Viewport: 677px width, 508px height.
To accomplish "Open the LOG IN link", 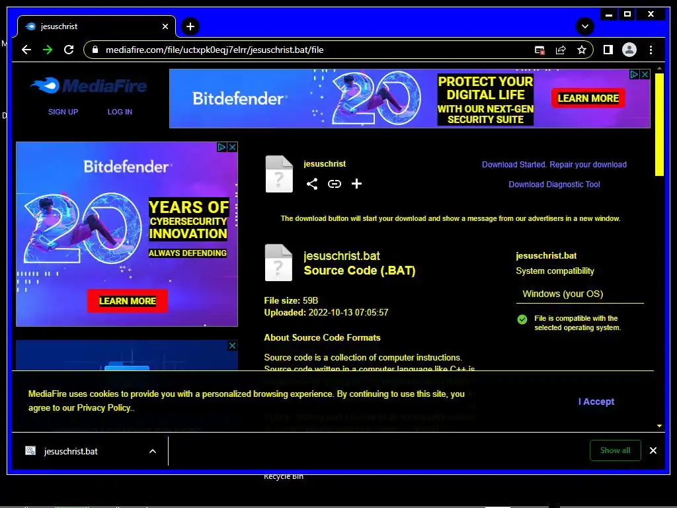I will click(x=120, y=112).
